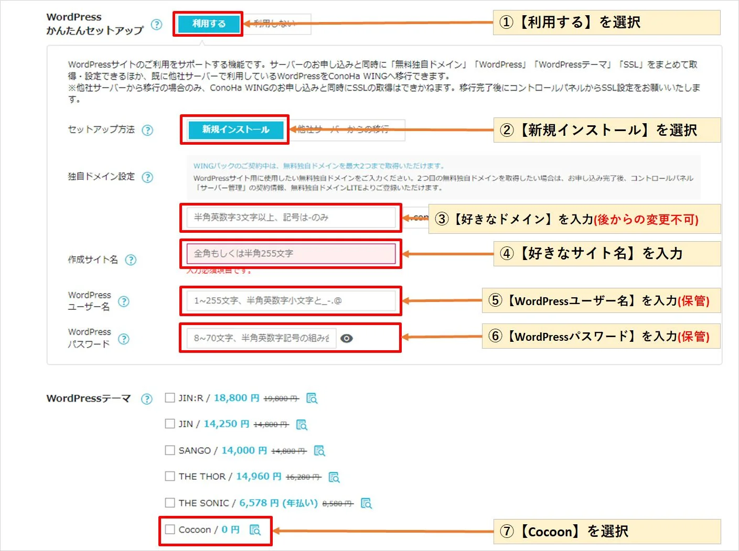Image resolution: width=739 pixels, height=551 pixels.
Task: Check the Cocoon theme checkbox
Action: pos(170,530)
